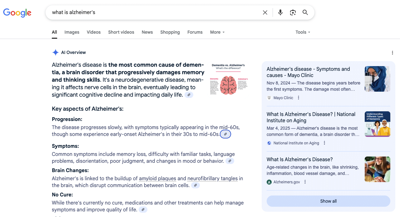Open Alzheimers.gov result photo thumbnail
The width and height of the screenshot is (400, 217).
click(x=378, y=169)
